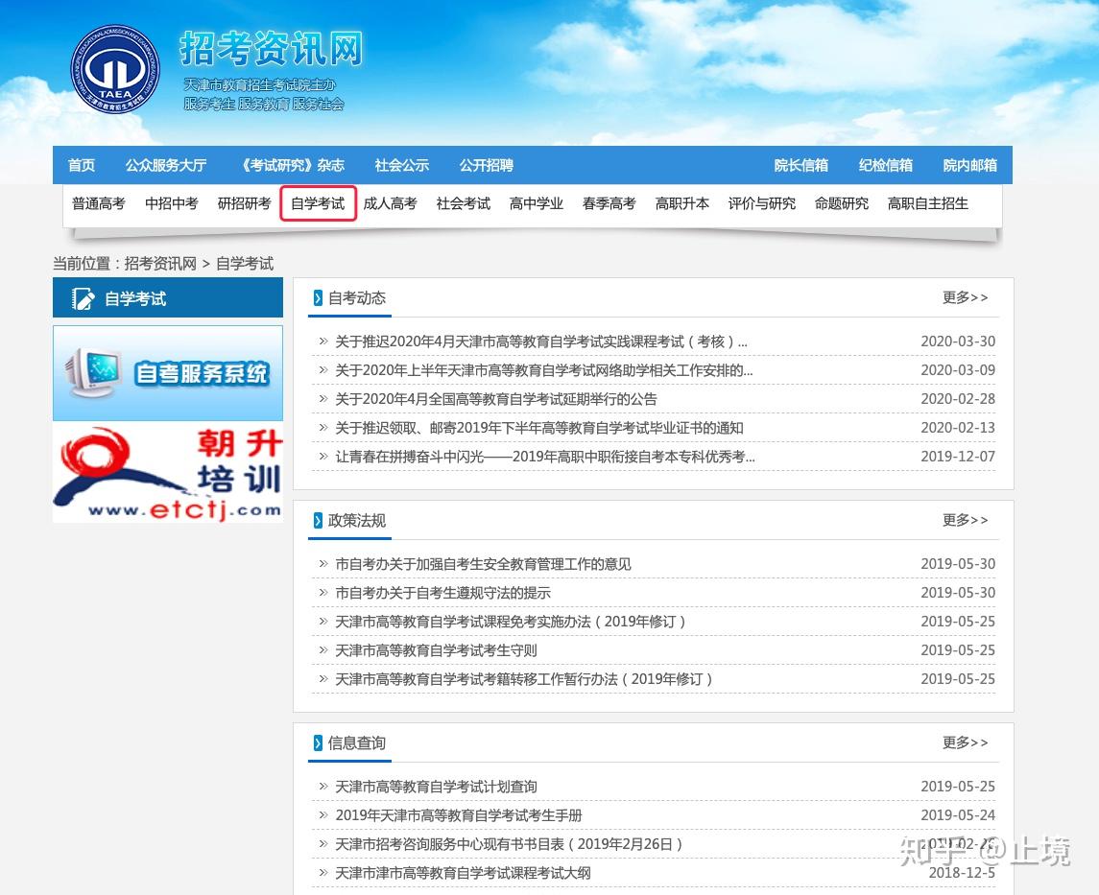Viewport: 1099px width, 895px height.
Task: Click 更多>> in the 政策法规 section
Action: 966,520
